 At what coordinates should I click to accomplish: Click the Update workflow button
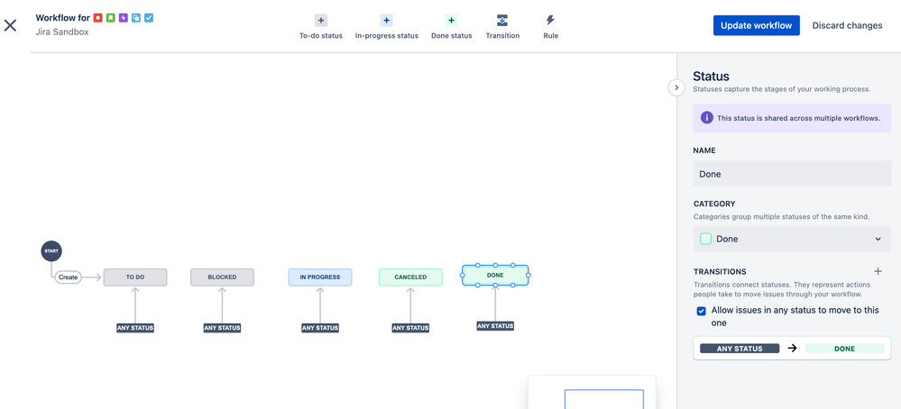756,25
